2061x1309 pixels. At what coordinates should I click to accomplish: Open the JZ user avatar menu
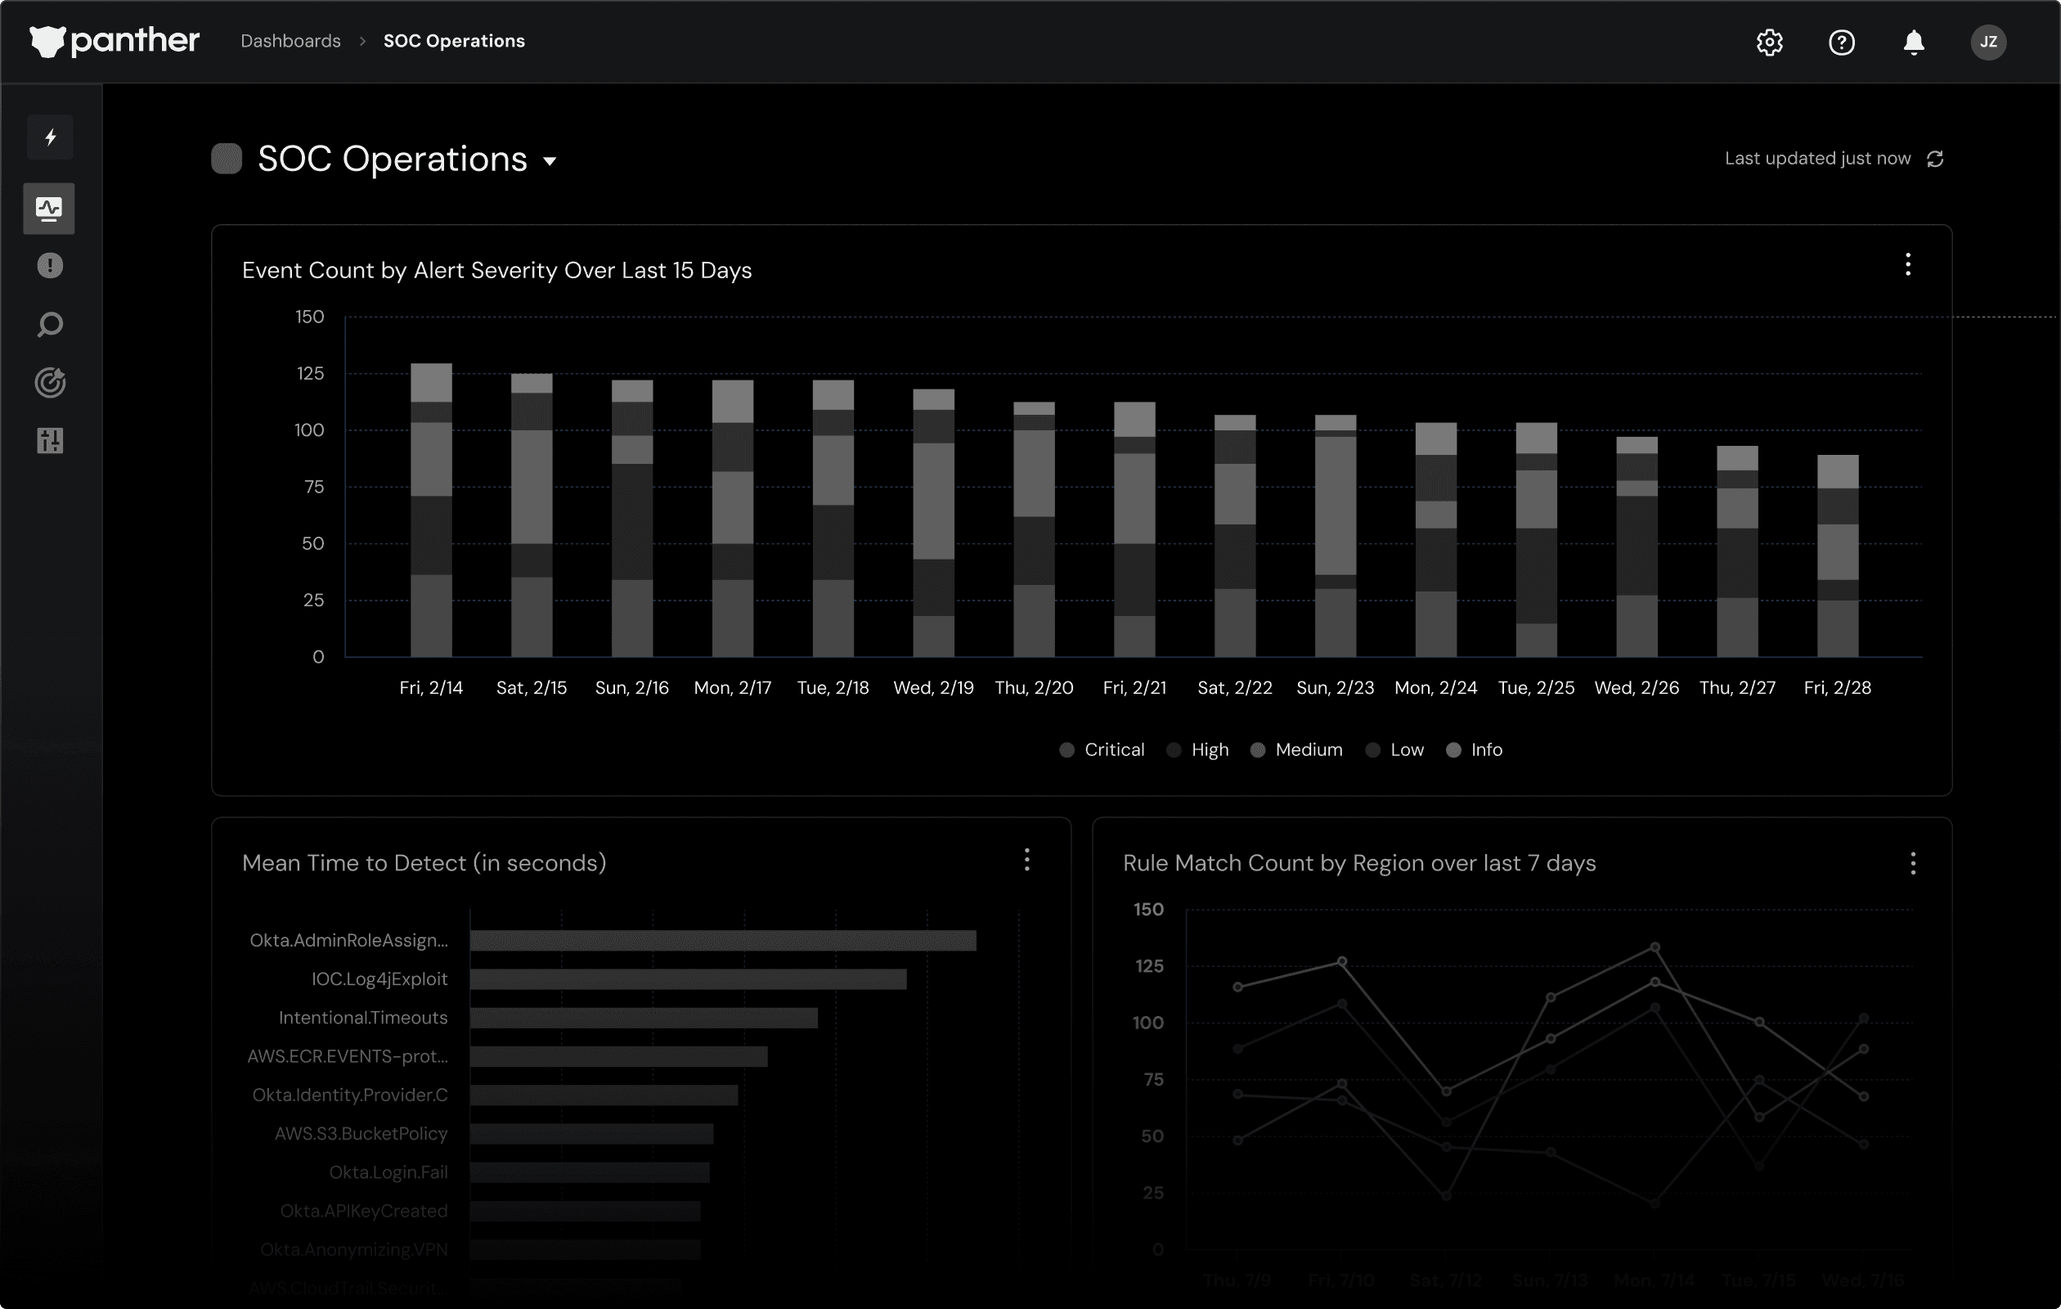pyautogui.click(x=1988, y=42)
